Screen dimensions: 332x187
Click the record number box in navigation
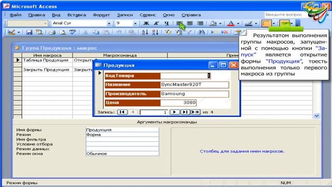(x=154, y=112)
